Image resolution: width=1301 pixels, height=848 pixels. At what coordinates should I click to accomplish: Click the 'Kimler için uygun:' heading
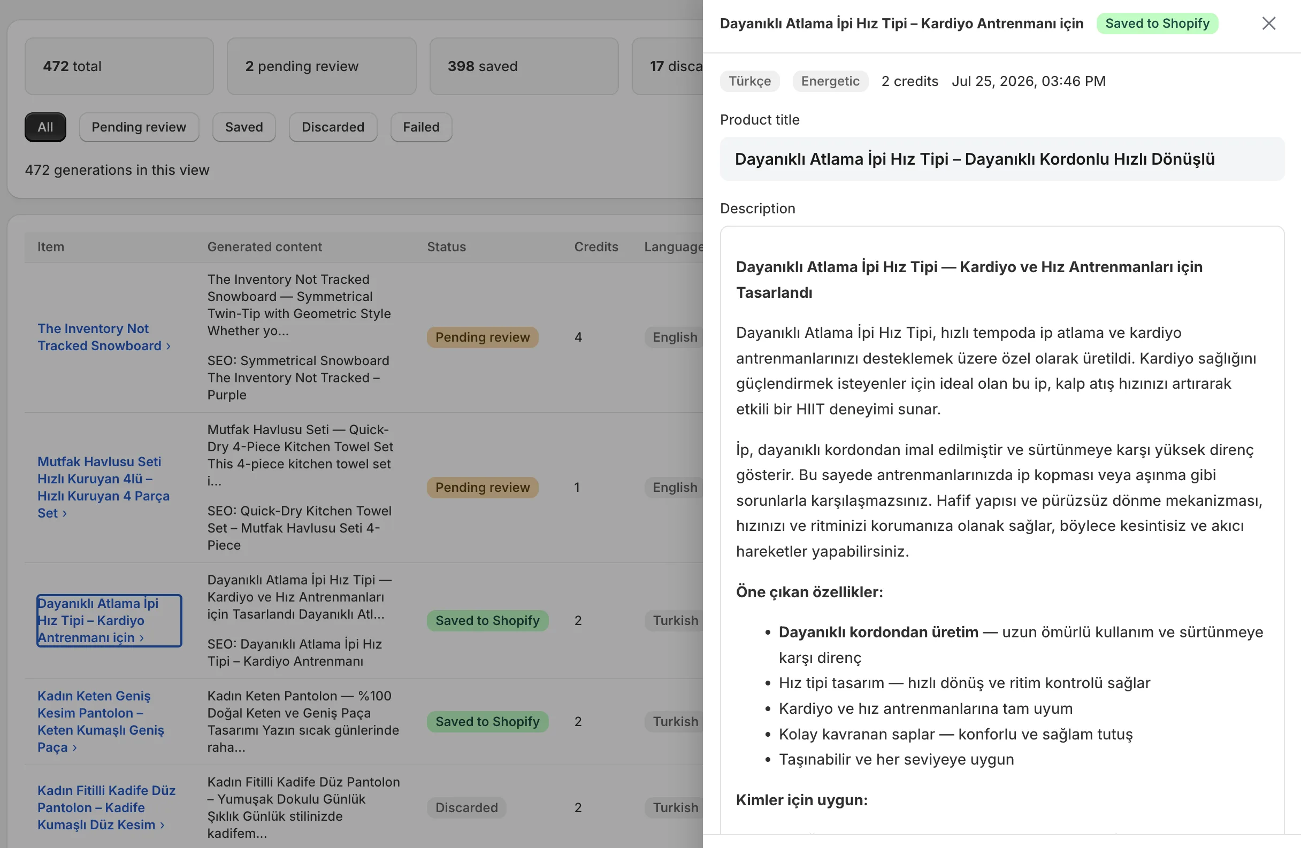pyautogui.click(x=801, y=800)
